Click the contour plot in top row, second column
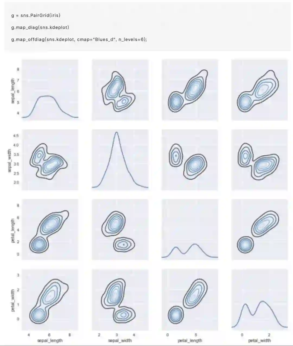This screenshot has width=293, height=346. tap(120, 90)
